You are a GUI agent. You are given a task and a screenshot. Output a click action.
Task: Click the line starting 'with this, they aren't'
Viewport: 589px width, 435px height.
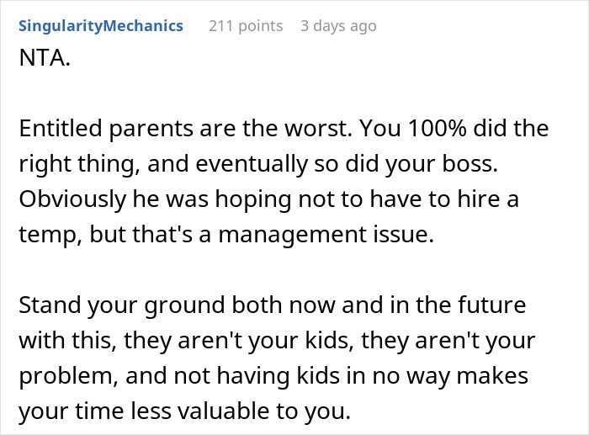point(277,341)
